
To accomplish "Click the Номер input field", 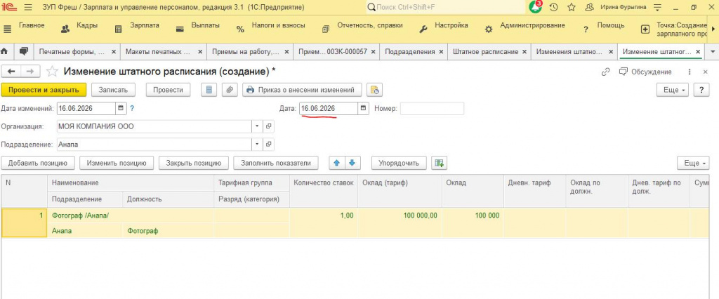I will (x=432, y=108).
